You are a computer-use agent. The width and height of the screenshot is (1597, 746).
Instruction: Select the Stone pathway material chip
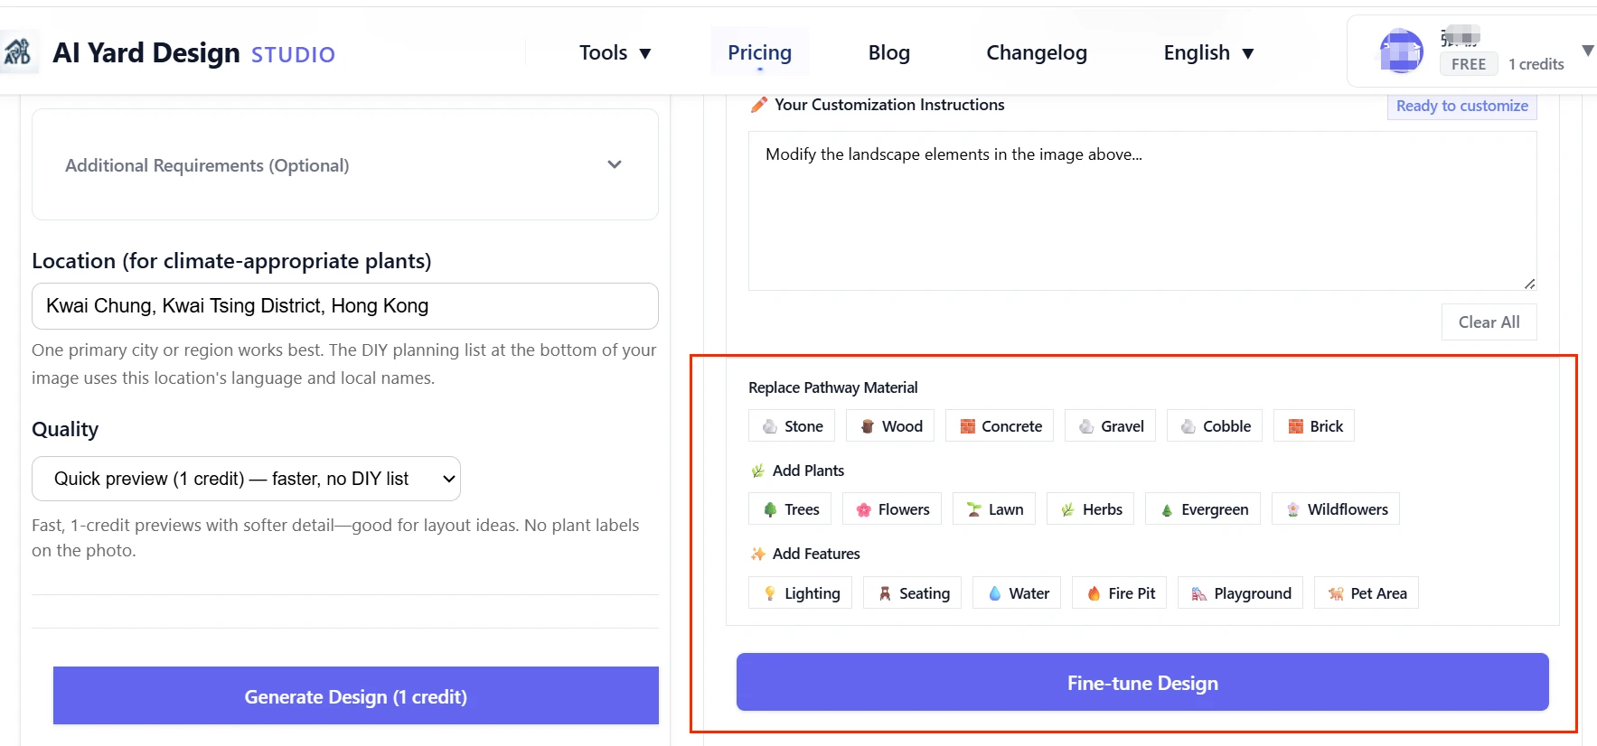793,426
